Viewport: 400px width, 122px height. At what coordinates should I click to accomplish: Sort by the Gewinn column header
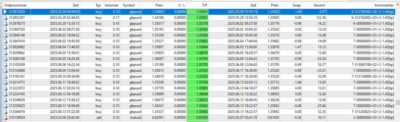pyautogui.click(x=314, y=6)
